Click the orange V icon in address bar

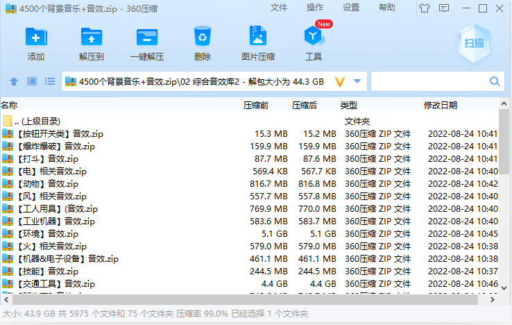[339, 82]
